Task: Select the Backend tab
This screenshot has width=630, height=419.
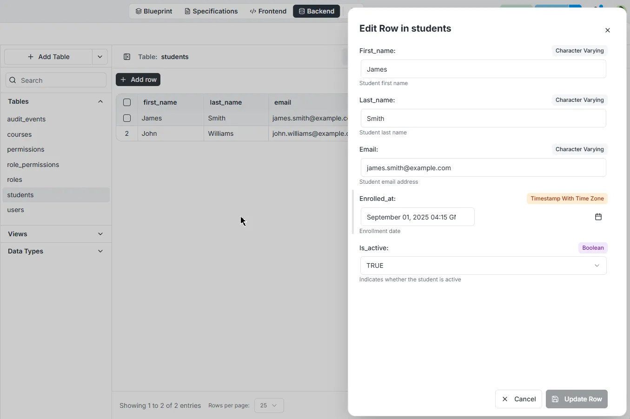Action: pos(316,11)
